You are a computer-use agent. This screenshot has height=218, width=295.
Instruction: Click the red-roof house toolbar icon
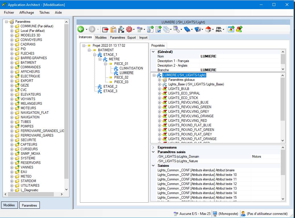click(x=208, y=29)
